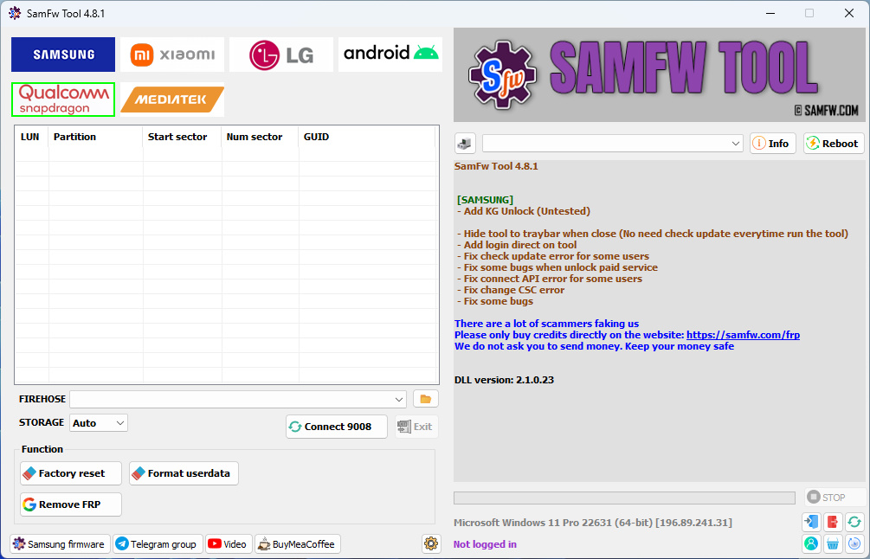
Task: Open the YouTube Video button
Action: 229,544
